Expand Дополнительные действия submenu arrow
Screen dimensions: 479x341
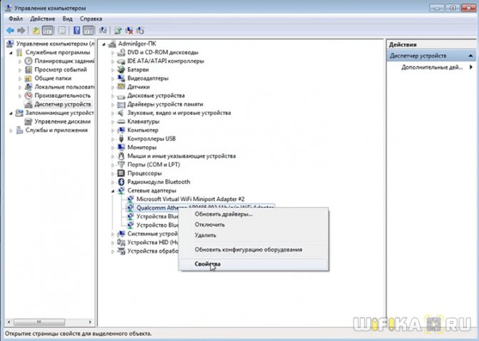click(x=470, y=67)
